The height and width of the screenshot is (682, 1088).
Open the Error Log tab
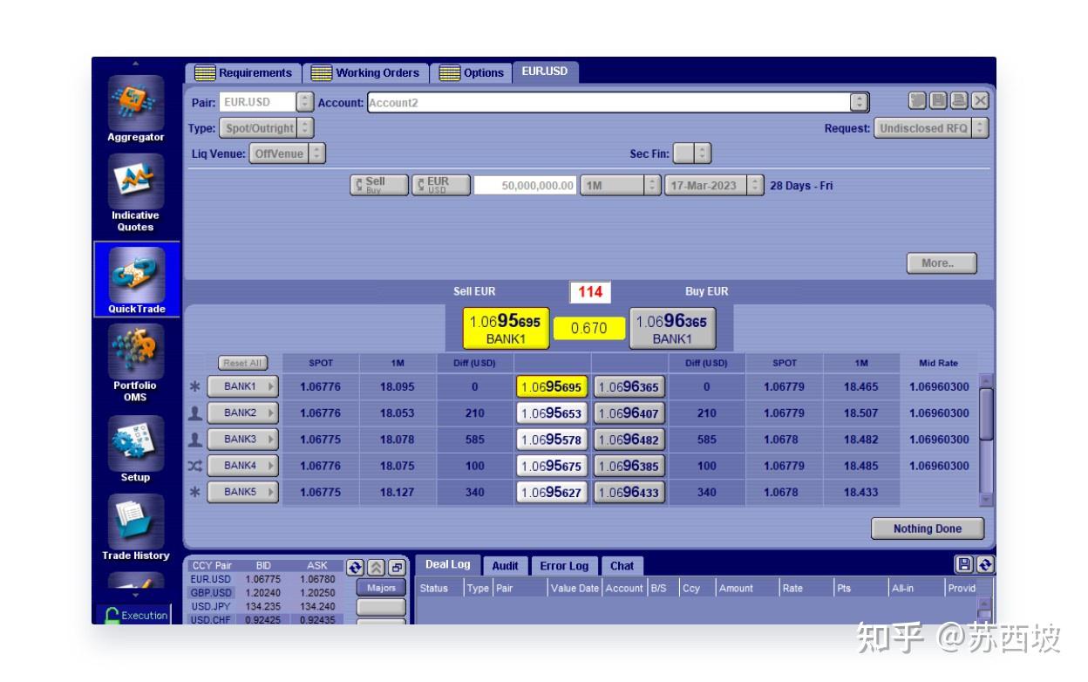(564, 566)
